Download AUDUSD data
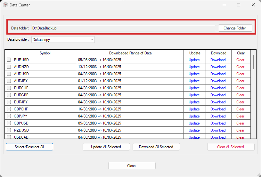 218,74
